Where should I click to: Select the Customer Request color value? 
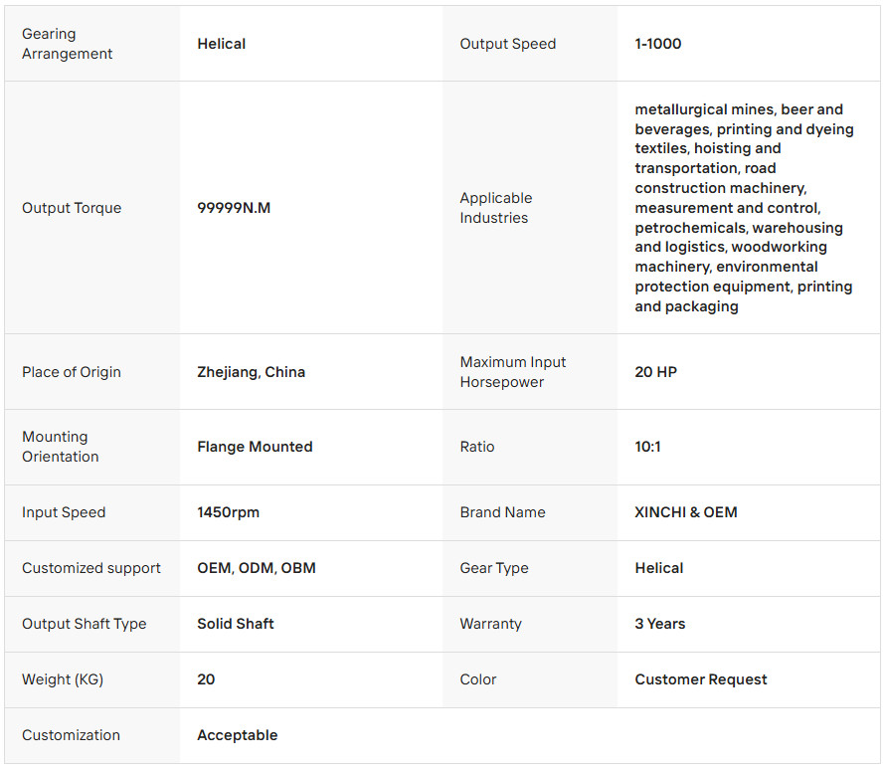pos(701,679)
